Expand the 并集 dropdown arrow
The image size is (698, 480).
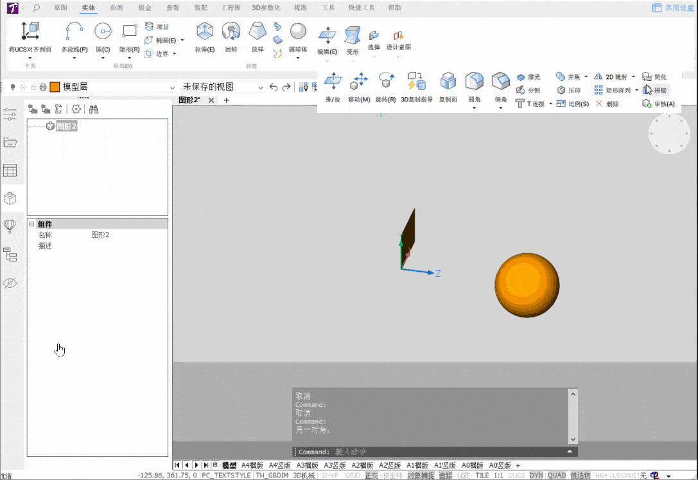click(586, 77)
